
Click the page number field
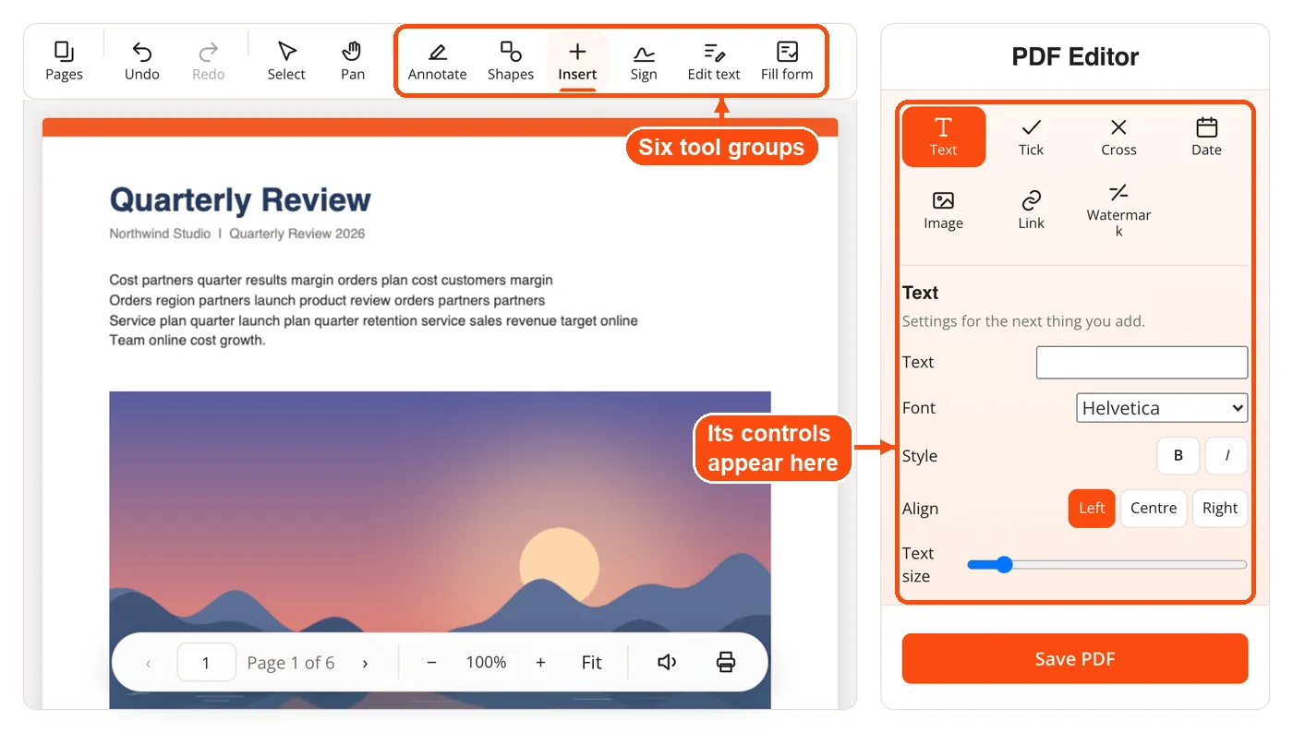206,663
